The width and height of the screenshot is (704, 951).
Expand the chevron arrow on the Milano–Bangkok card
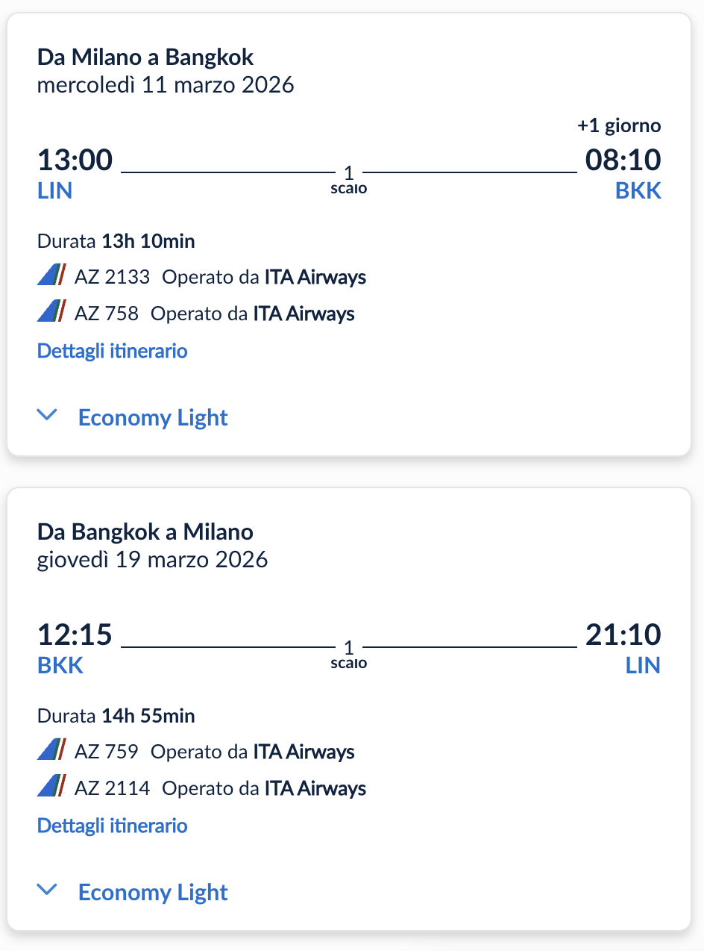[47, 416]
